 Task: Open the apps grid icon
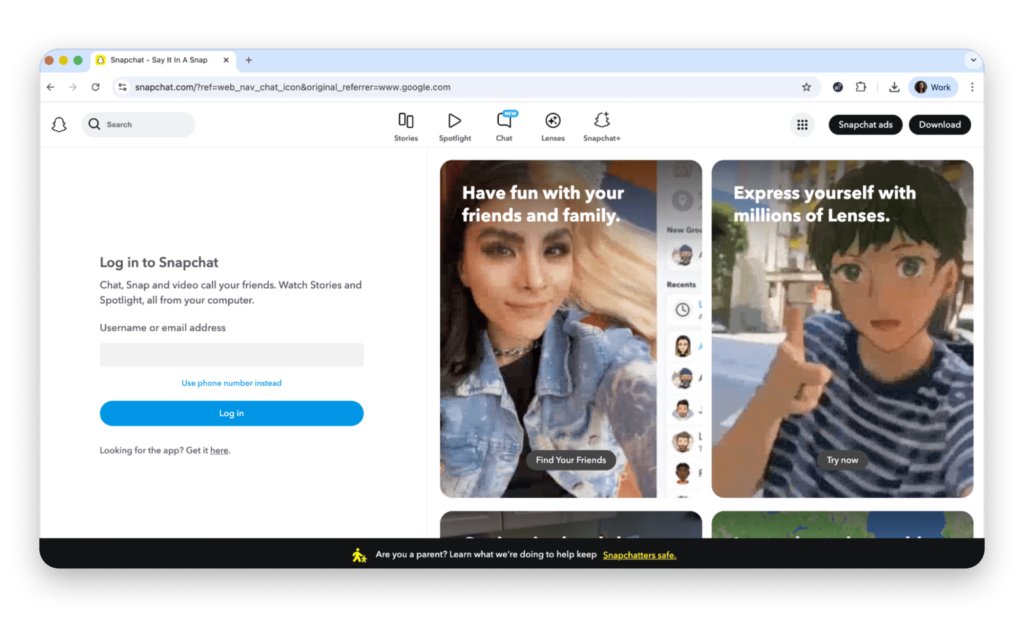(x=802, y=124)
